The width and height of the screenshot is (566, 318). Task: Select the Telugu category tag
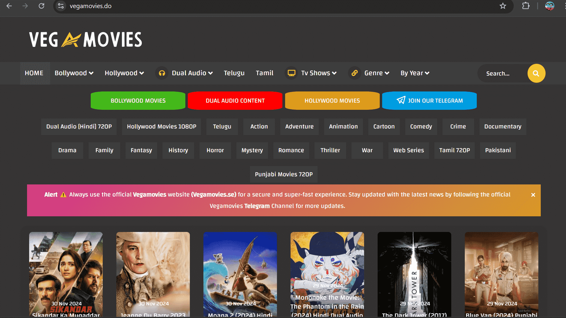coord(222,127)
